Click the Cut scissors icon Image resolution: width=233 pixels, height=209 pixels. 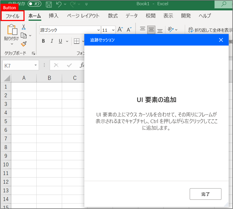coord(24,27)
